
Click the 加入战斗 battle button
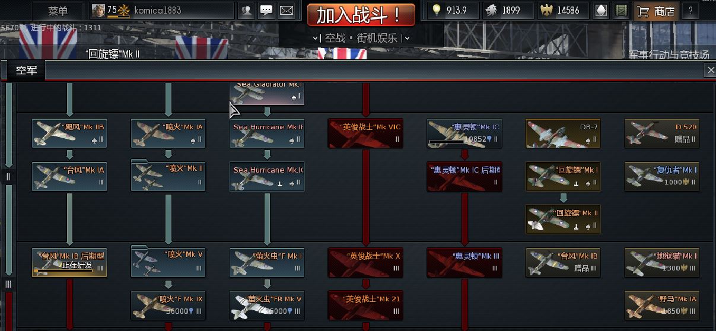pyautogui.click(x=361, y=15)
